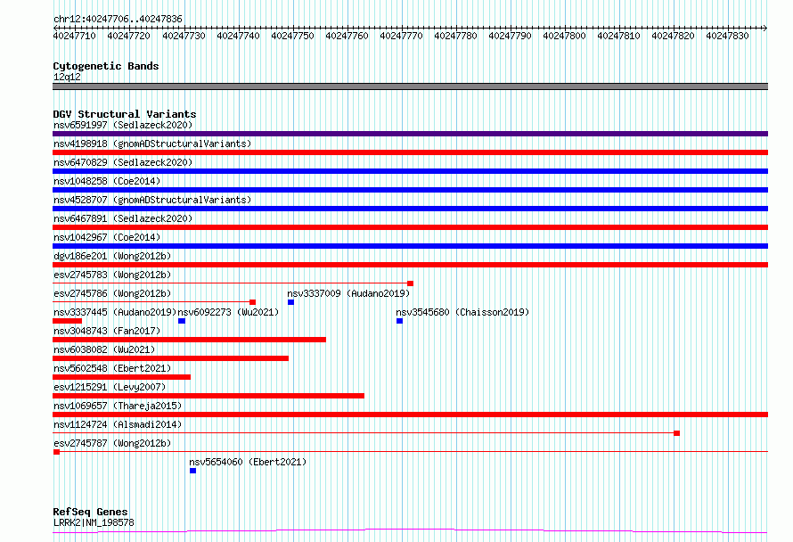Open variant esv2745787 (Wong2012b) label

pyautogui.click(x=112, y=443)
